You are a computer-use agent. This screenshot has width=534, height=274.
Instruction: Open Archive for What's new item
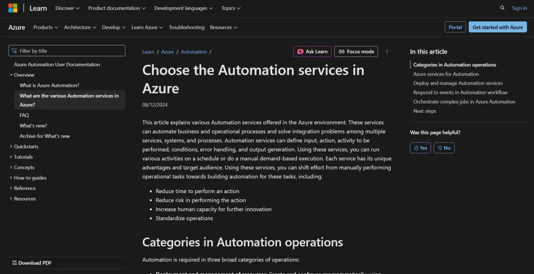pyautogui.click(x=45, y=136)
